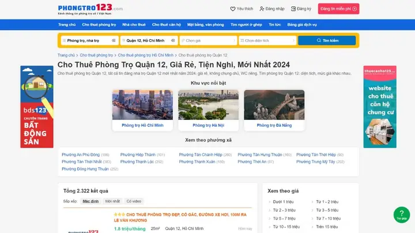Open Phường Thạnh Xuân ward link
415x233 pixels.
tap(197, 162)
